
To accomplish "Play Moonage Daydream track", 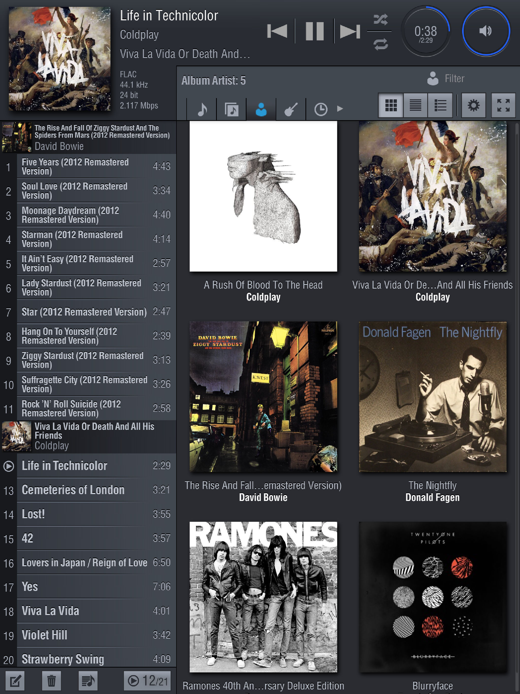I will (x=88, y=215).
